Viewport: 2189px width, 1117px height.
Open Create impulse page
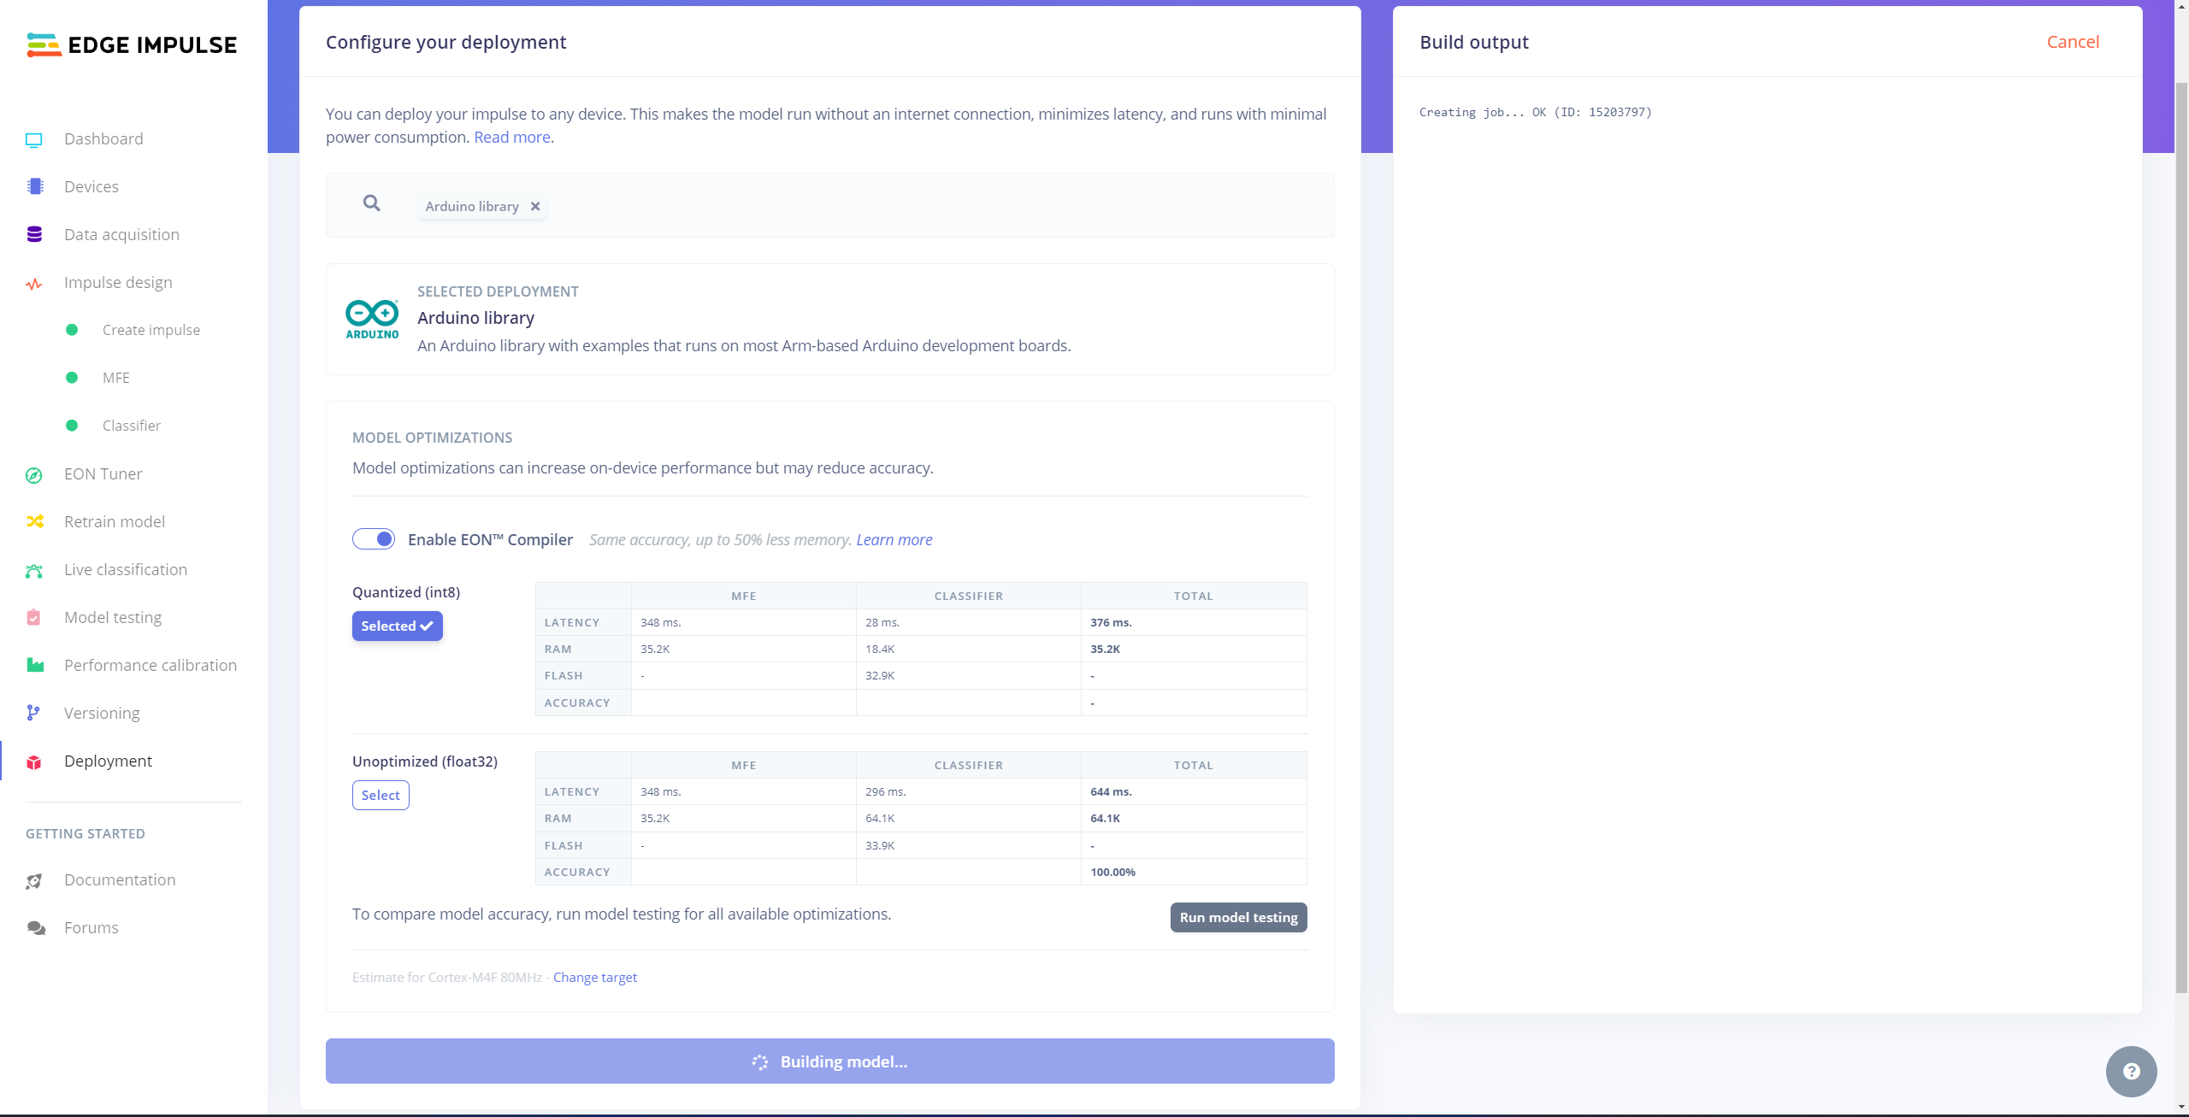(151, 330)
